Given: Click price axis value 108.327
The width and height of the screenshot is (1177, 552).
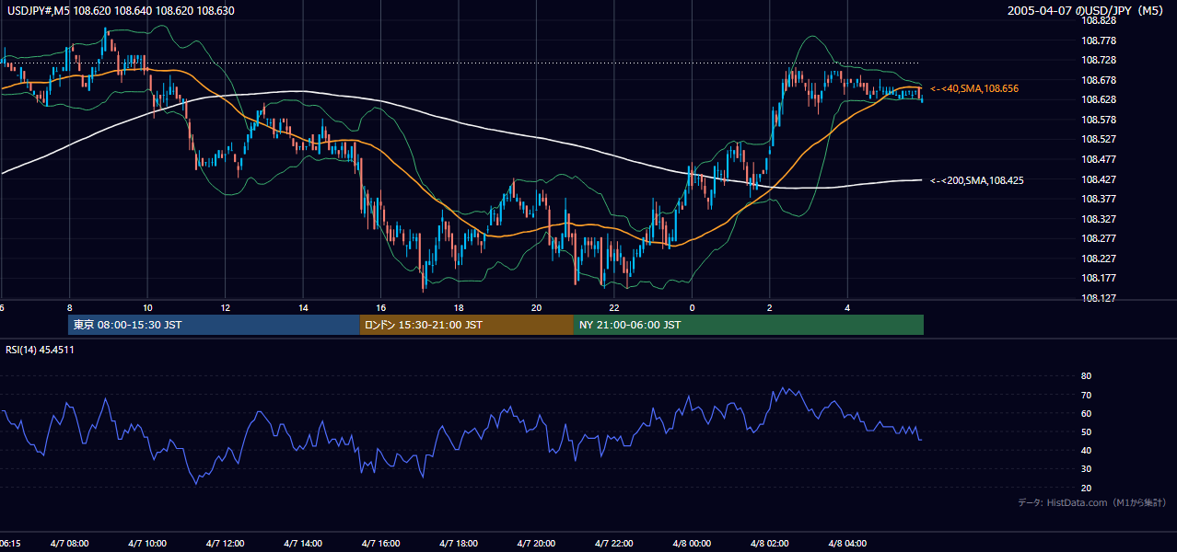Looking at the screenshot, I should click(1099, 219).
